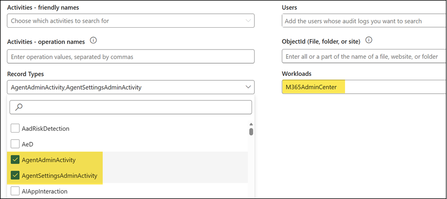Click the Workloads field containing M365AdminCenter
The image size is (447, 199).
pos(364,87)
